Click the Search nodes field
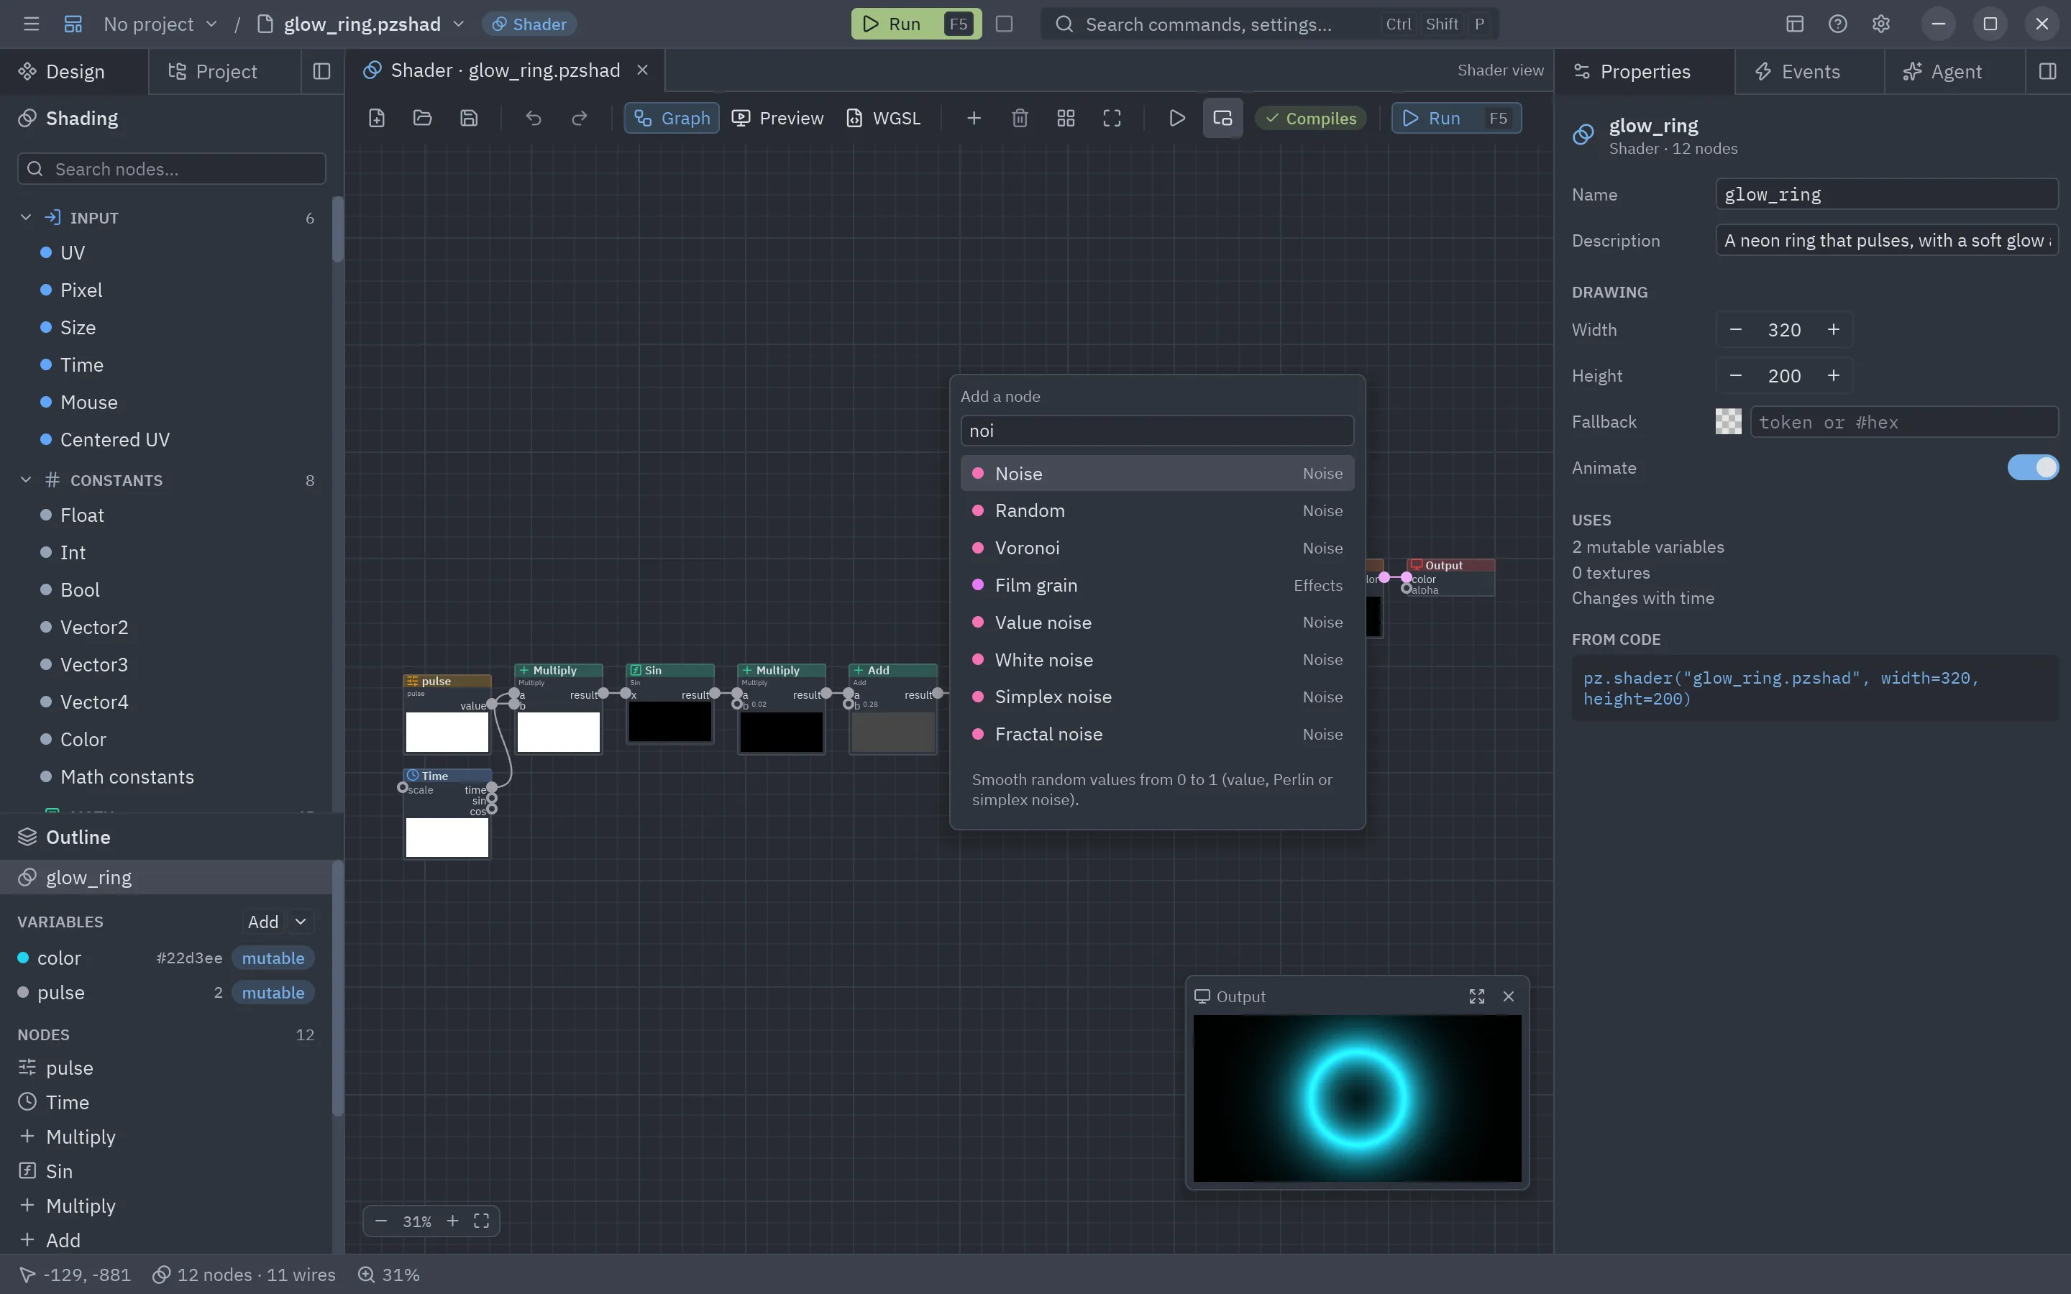 coord(172,169)
